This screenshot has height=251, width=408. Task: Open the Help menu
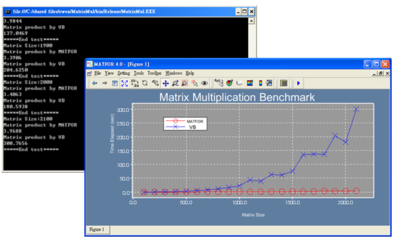[x=190, y=73]
